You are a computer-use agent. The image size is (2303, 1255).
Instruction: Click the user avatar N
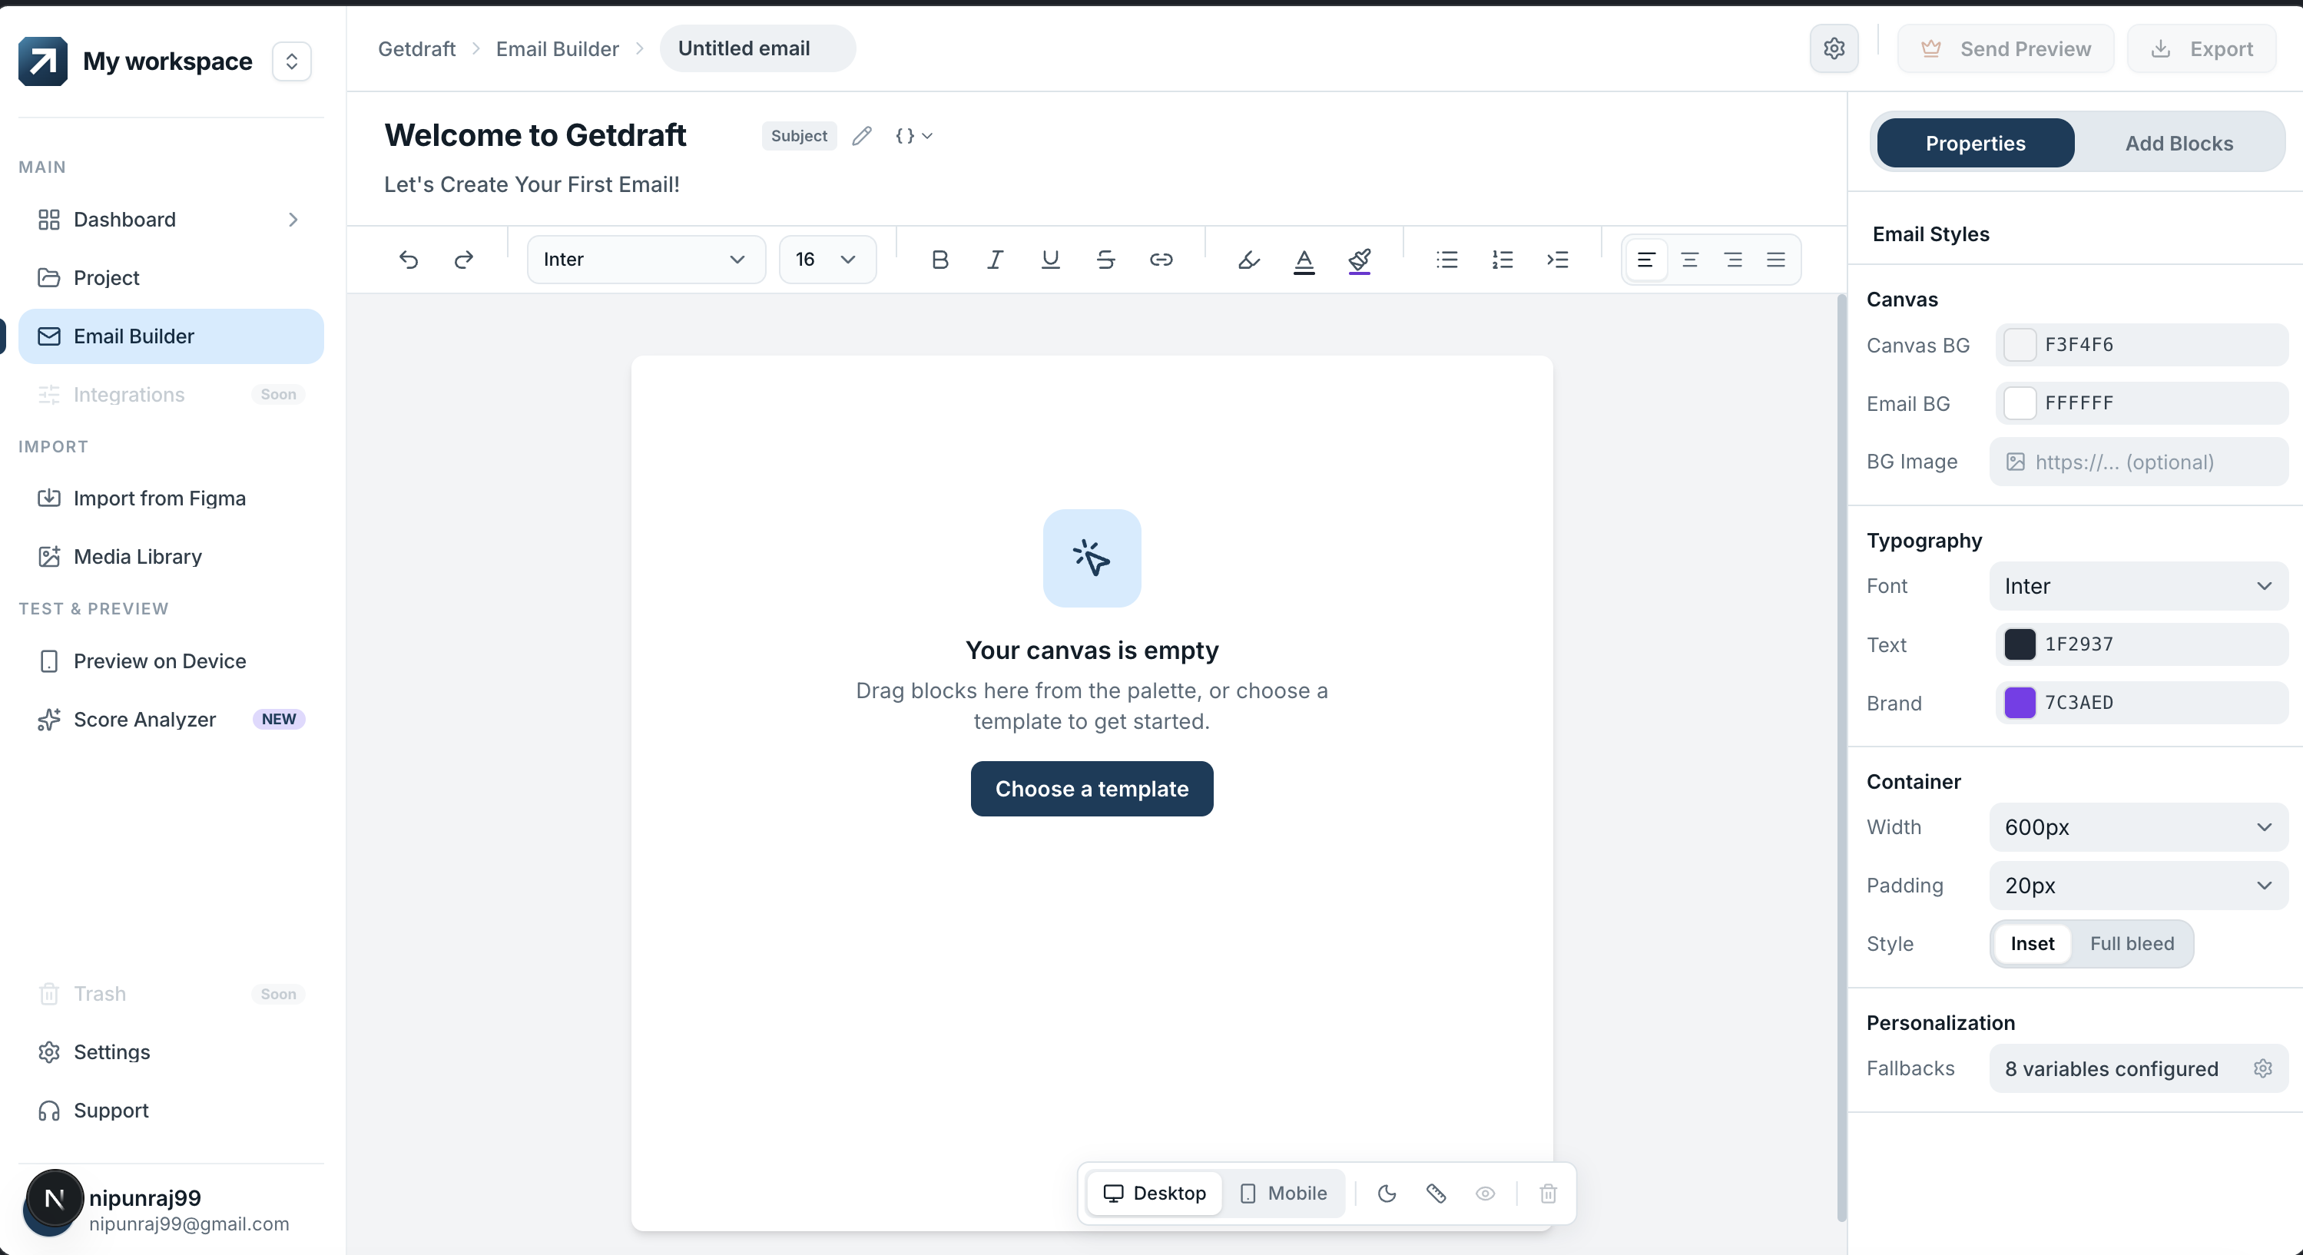[55, 1200]
